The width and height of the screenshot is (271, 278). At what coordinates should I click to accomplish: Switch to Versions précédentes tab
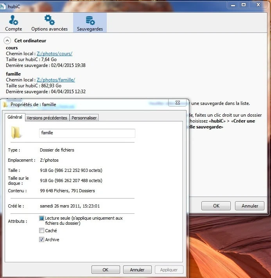coord(47,118)
